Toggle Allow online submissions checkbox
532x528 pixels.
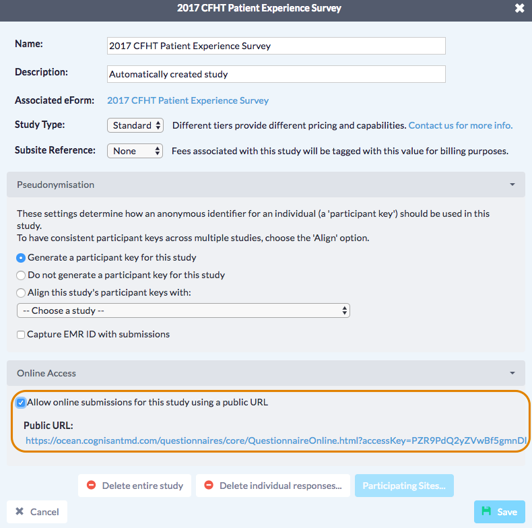pos(22,403)
